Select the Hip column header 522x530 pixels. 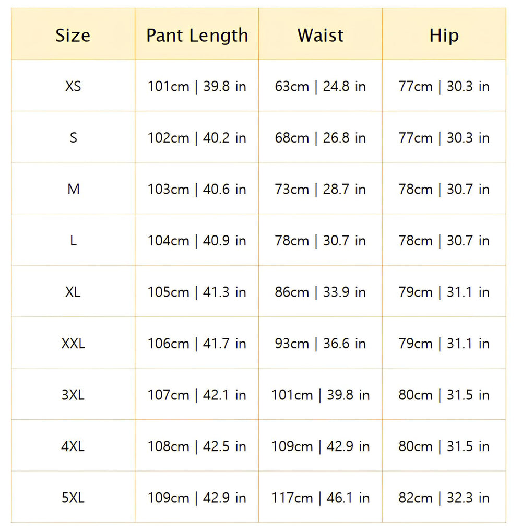tap(444, 36)
